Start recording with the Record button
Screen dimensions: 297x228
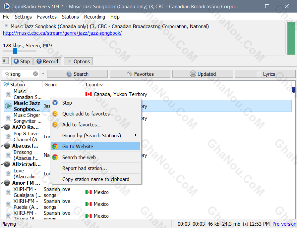tap(47, 61)
